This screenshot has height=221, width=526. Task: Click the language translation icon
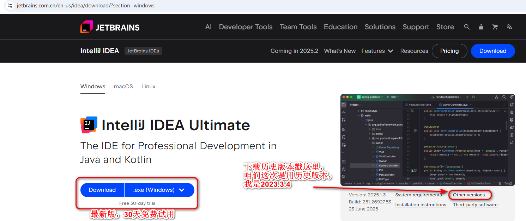509,27
